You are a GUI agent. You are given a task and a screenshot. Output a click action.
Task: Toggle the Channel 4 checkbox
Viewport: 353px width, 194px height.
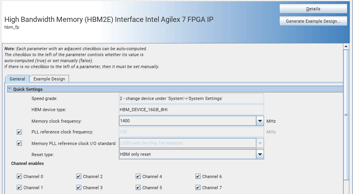point(138,176)
